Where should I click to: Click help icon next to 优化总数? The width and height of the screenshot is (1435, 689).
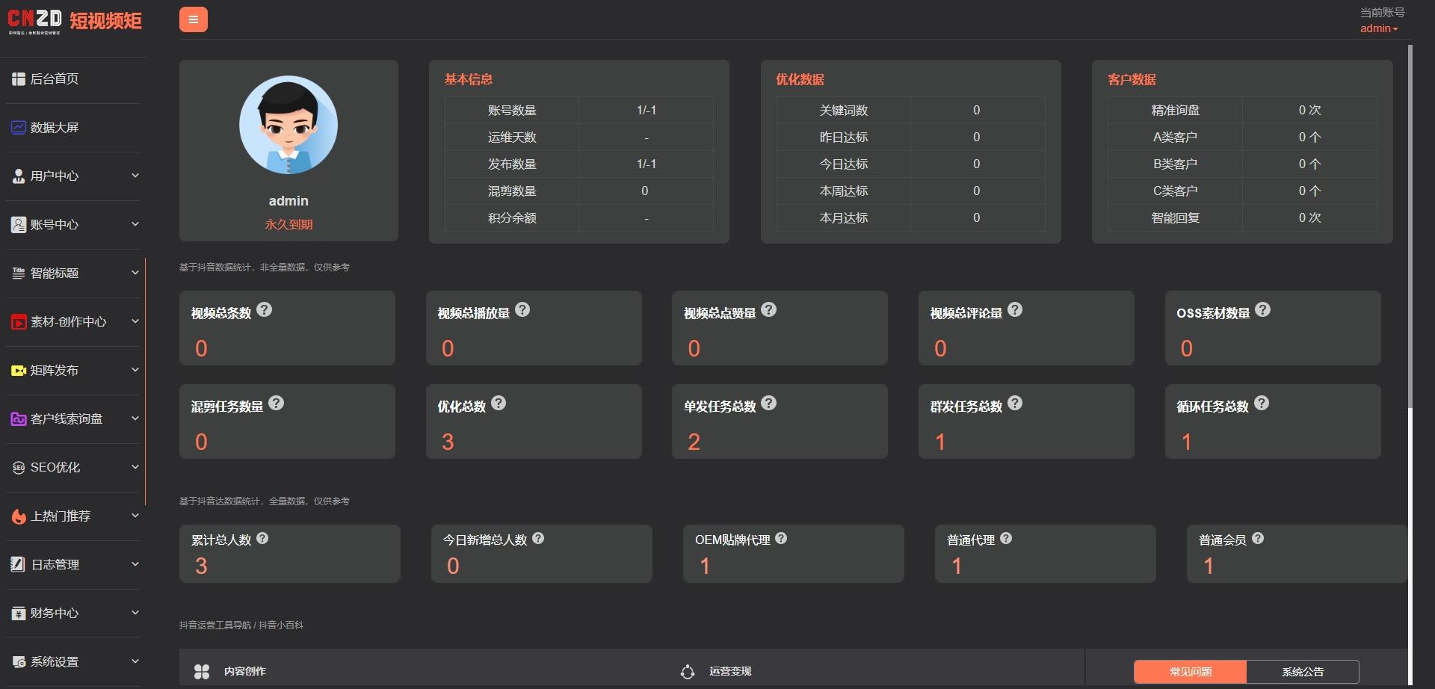(499, 404)
